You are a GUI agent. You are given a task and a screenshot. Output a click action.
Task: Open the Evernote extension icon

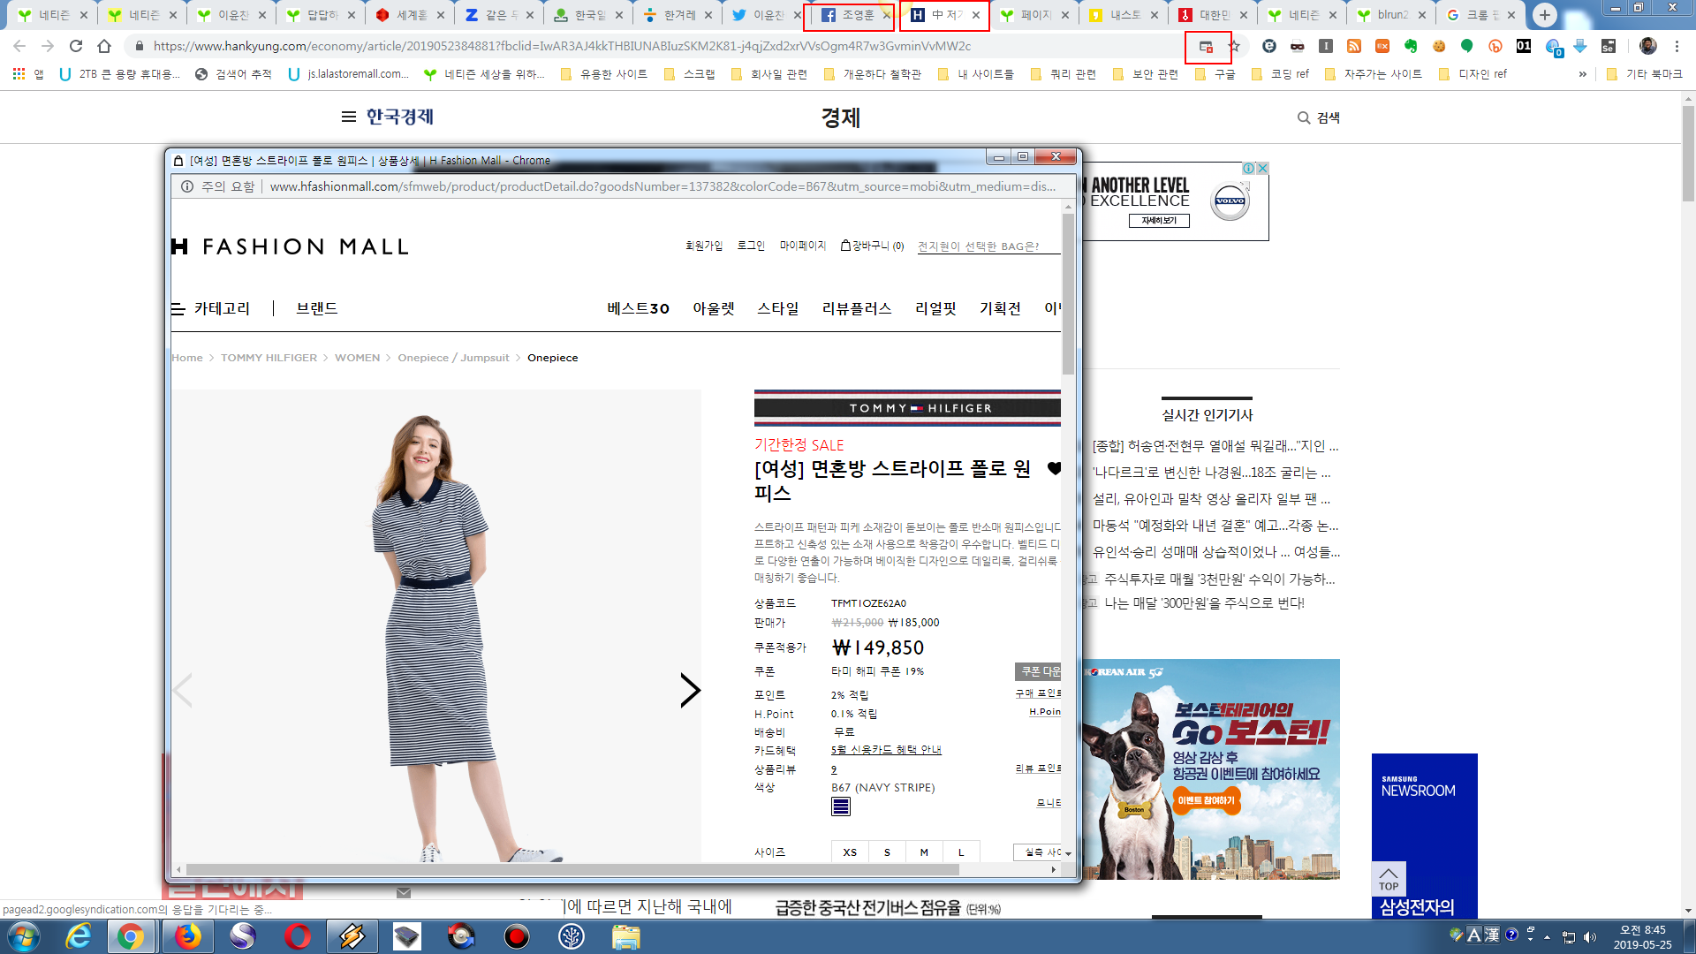tap(1411, 46)
